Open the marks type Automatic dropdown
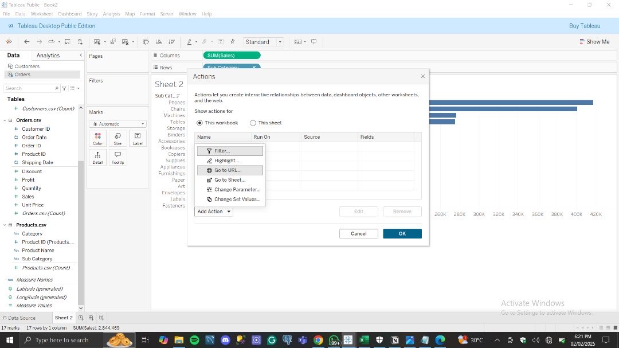The width and height of the screenshot is (619, 348). pos(117,124)
